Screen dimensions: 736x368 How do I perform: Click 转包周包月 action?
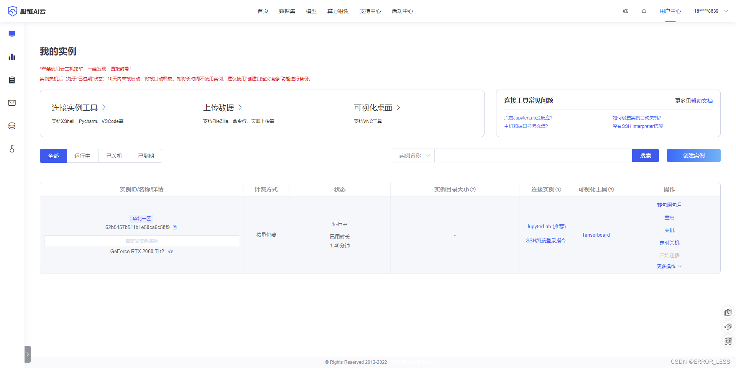pos(669,205)
